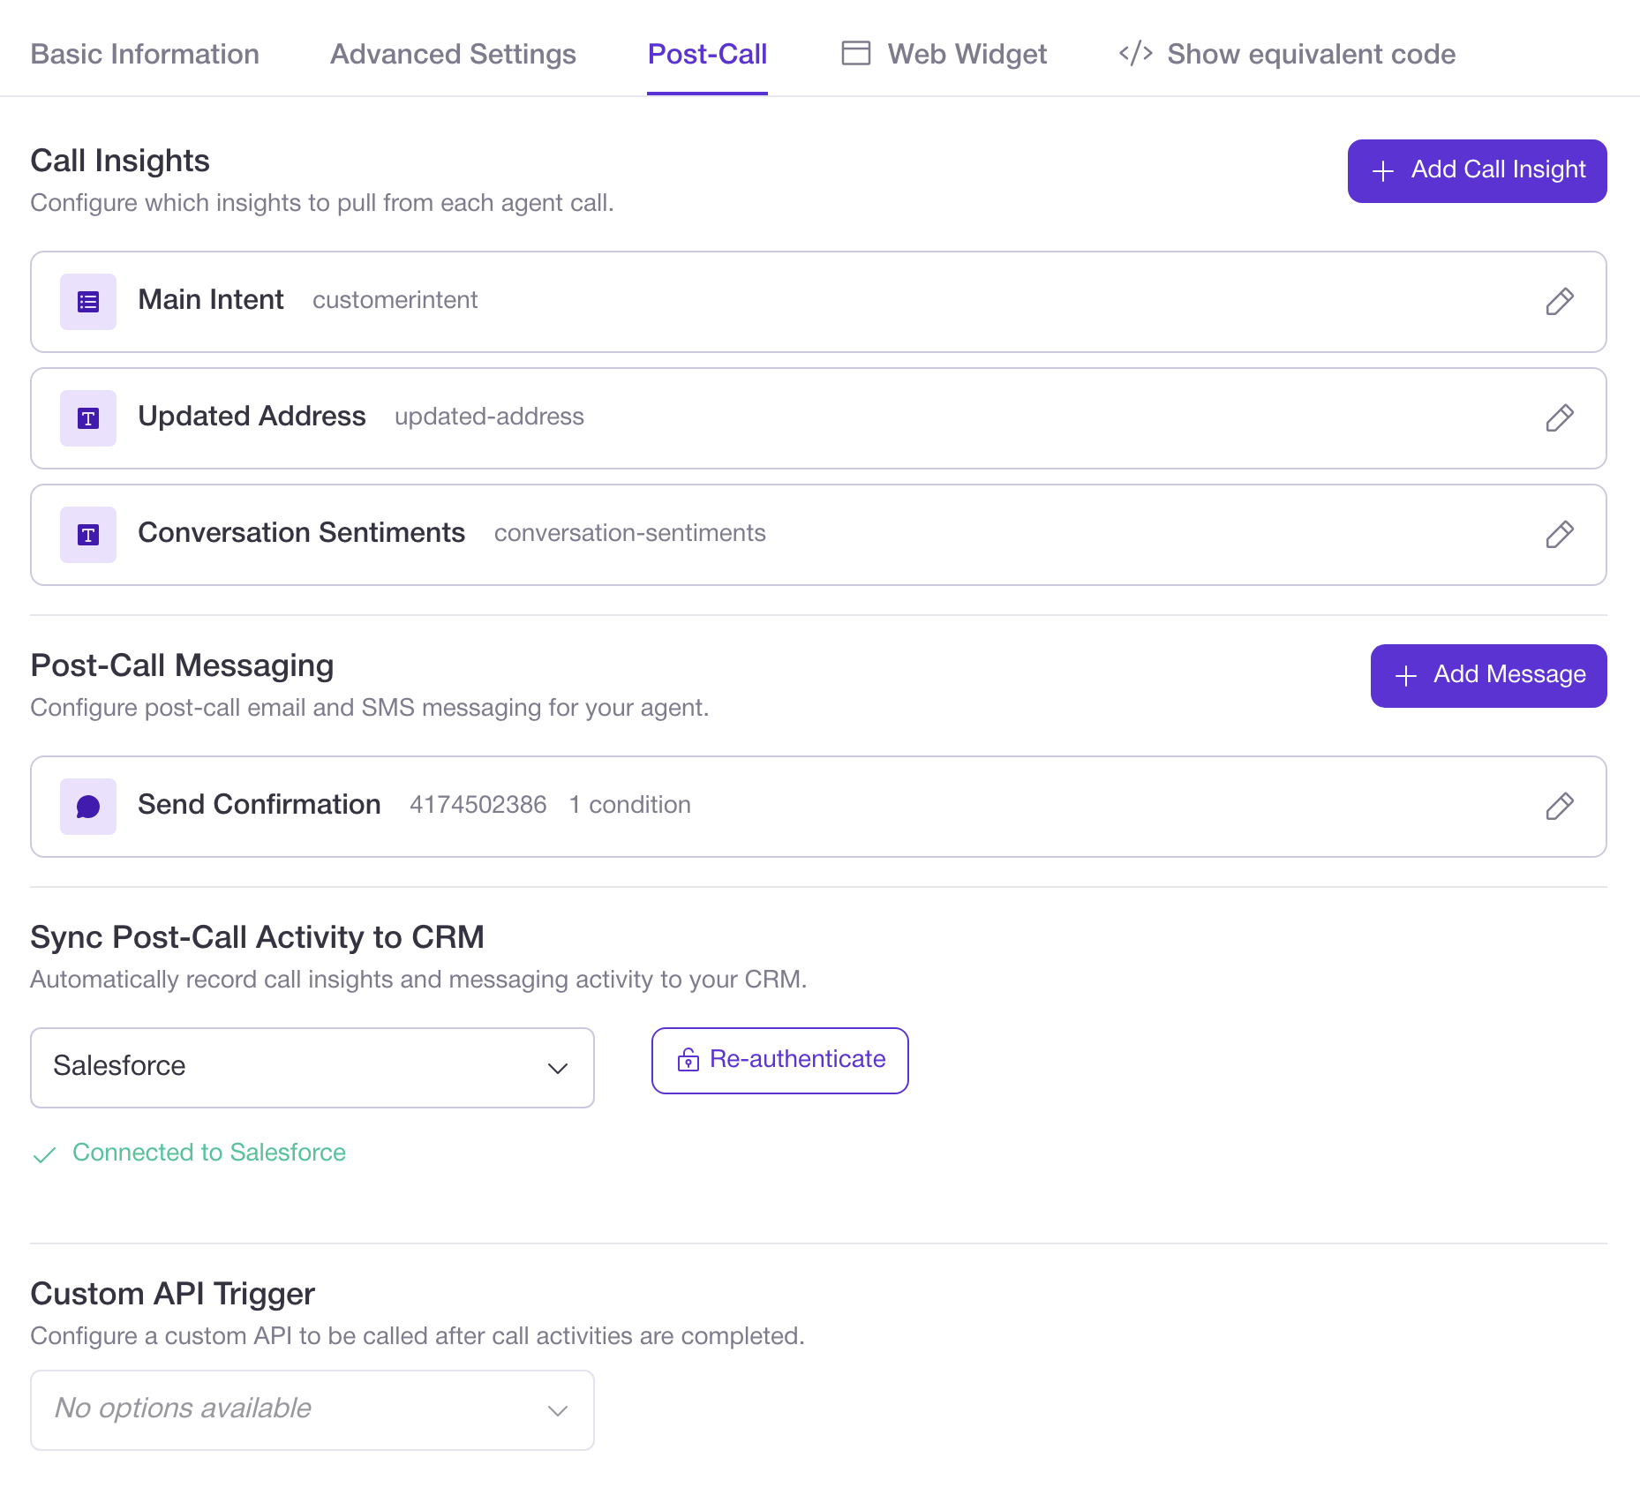Edit the Conversation Sentiments insight
The height and width of the screenshot is (1495, 1640).
coord(1559,535)
